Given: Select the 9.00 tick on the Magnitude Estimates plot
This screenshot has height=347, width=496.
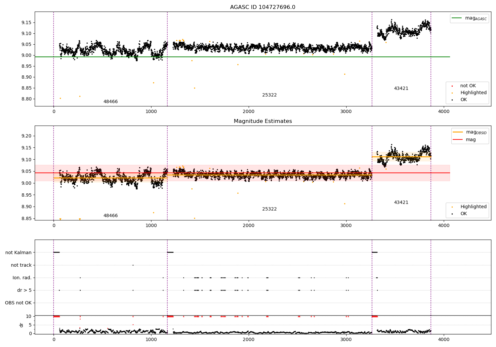Looking at the screenshot, I should point(26,183).
